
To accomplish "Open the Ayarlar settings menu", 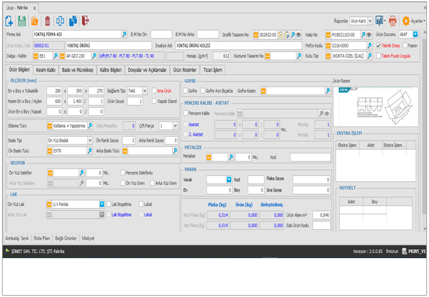I will coord(413,21).
